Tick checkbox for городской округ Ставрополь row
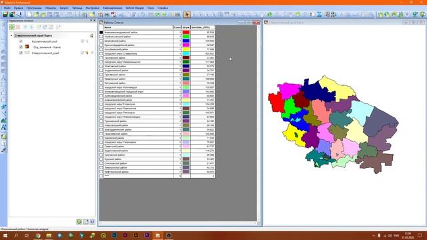 101,53
